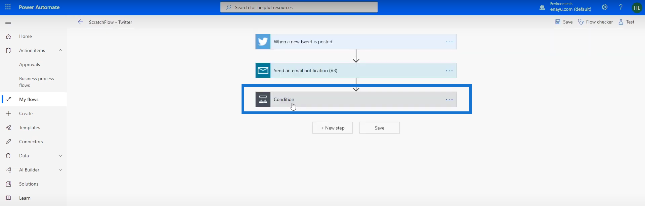Screen dimensions: 645x206
Task: Click the ScratchFlow - Twitter flow name
Action: click(x=111, y=22)
